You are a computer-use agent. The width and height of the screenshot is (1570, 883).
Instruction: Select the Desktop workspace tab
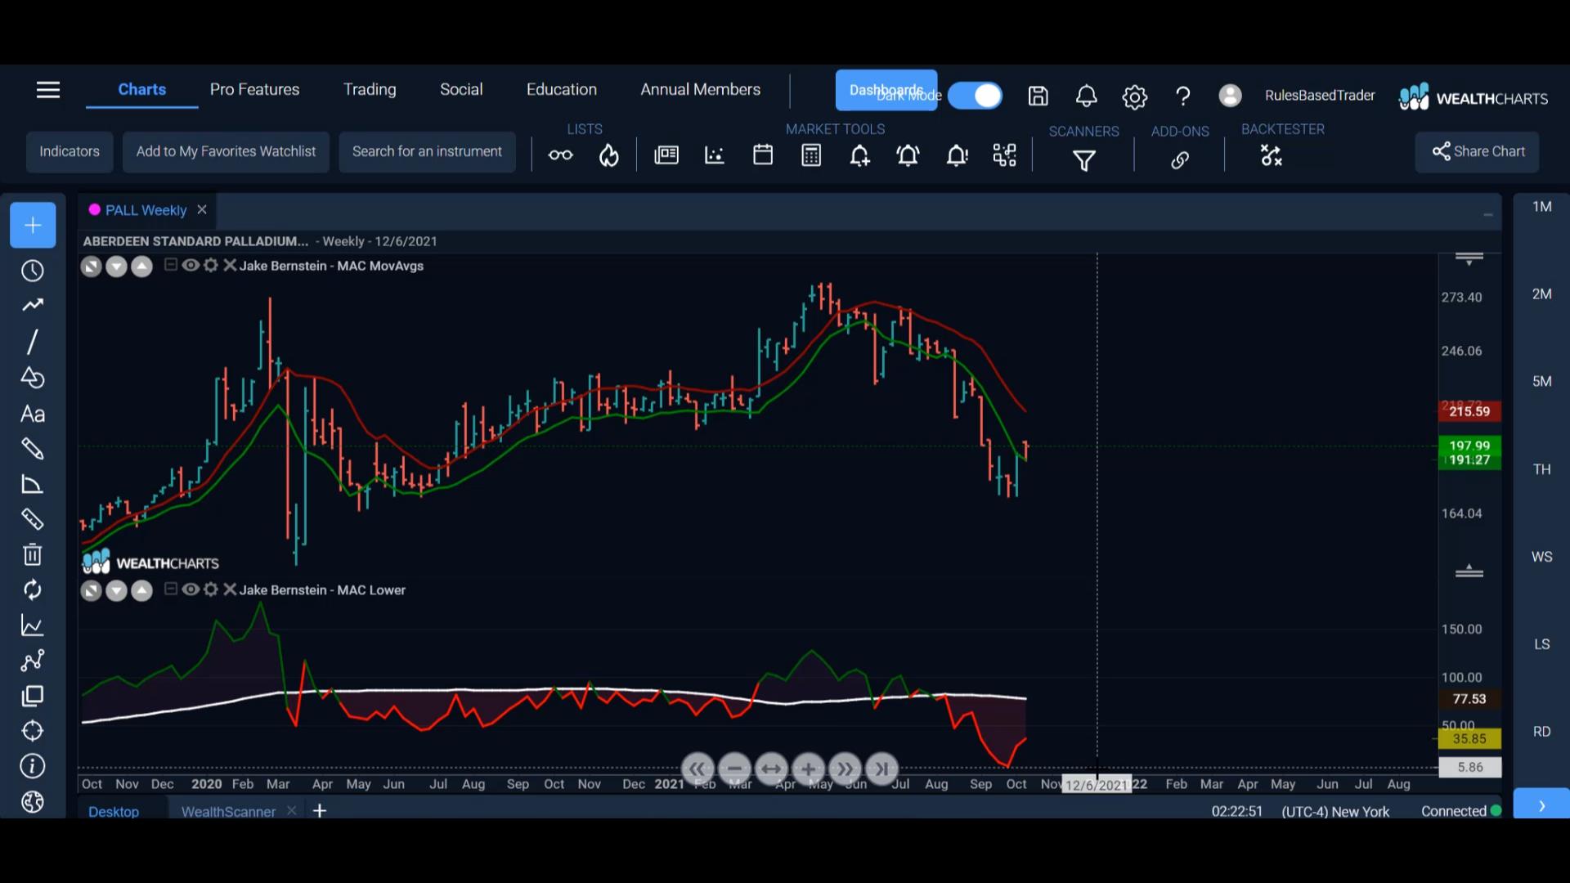pyautogui.click(x=114, y=811)
